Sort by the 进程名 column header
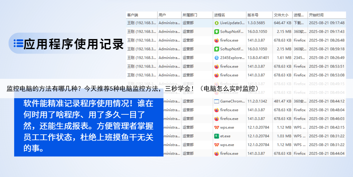The width and height of the screenshot is (353, 177). point(220,15)
